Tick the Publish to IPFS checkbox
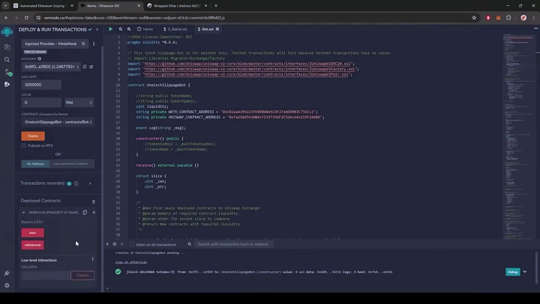This screenshot has height=304, width=540. click(x=24, y=146)
